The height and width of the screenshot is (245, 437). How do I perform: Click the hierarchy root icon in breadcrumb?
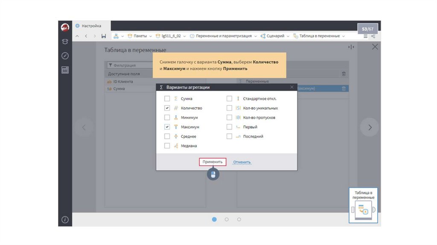116,36
